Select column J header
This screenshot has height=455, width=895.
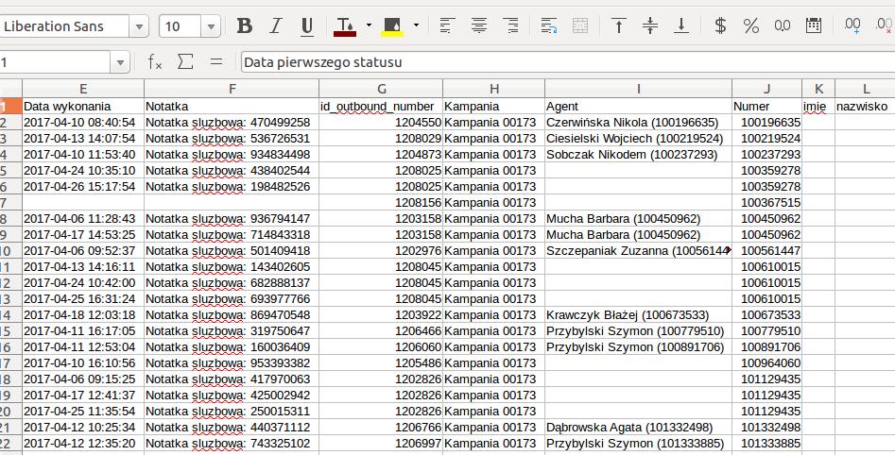click(x=767, y=89)
